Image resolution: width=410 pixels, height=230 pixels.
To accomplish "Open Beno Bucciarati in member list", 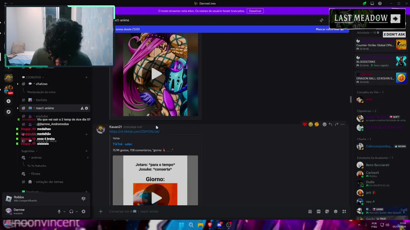I will (x=377, y=165).
